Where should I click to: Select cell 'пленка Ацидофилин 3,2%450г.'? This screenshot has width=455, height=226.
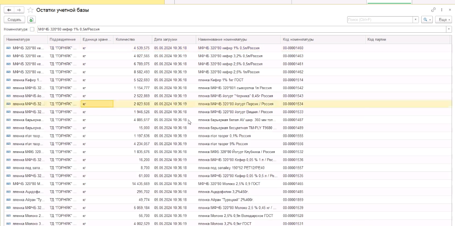coord(238,192)
